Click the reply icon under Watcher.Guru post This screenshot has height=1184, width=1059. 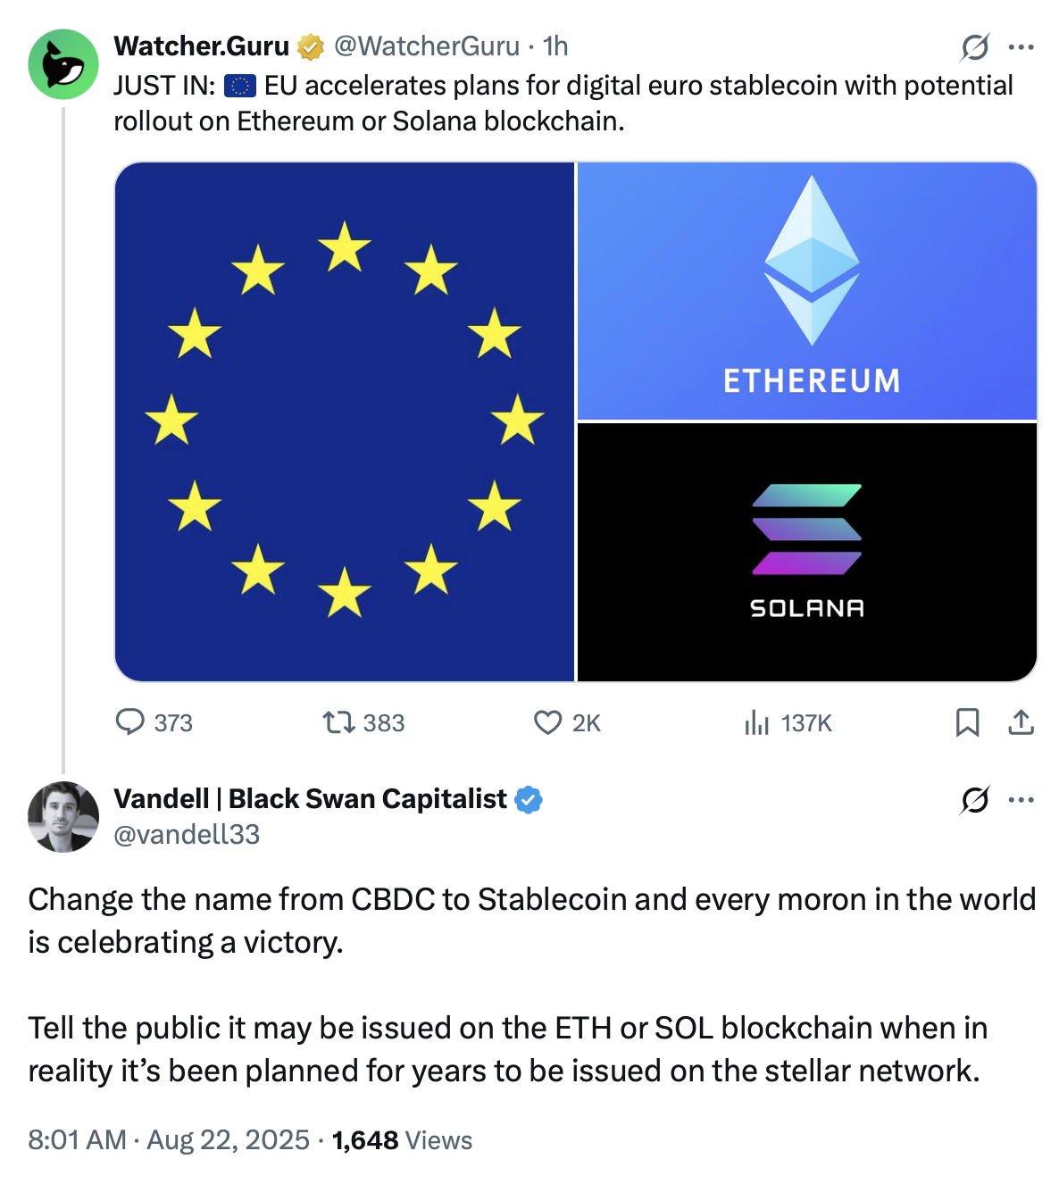pyautogui.click(x=130, y=721)
